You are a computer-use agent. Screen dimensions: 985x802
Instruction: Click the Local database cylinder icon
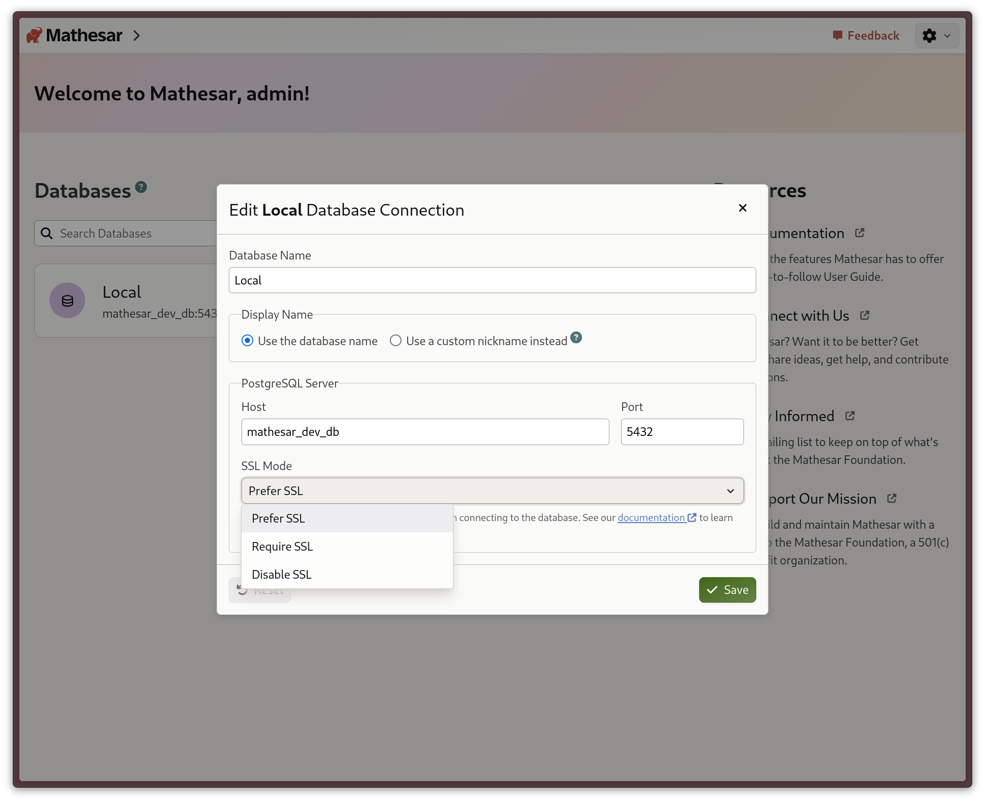coord(67,300)
